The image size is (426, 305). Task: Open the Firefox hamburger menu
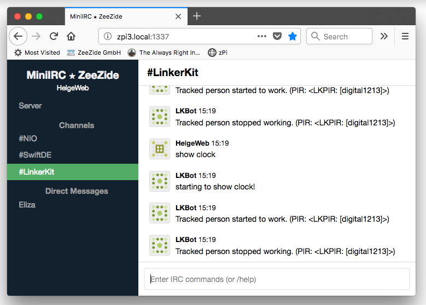[405, 36]
